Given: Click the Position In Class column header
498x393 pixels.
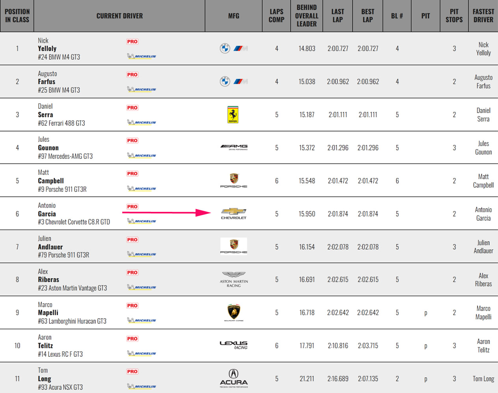Looking at the screenshot, I should click(17, 16).
